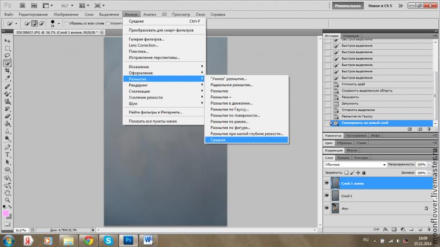Toggle the 'Усилить' checkbox
440x247 pixels.
pos(108,24)
